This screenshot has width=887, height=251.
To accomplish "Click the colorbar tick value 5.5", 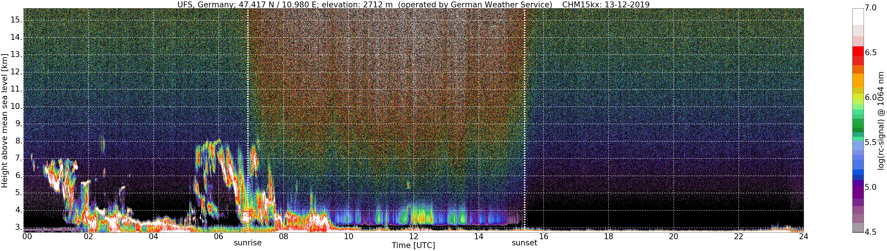I will point(870,142).
